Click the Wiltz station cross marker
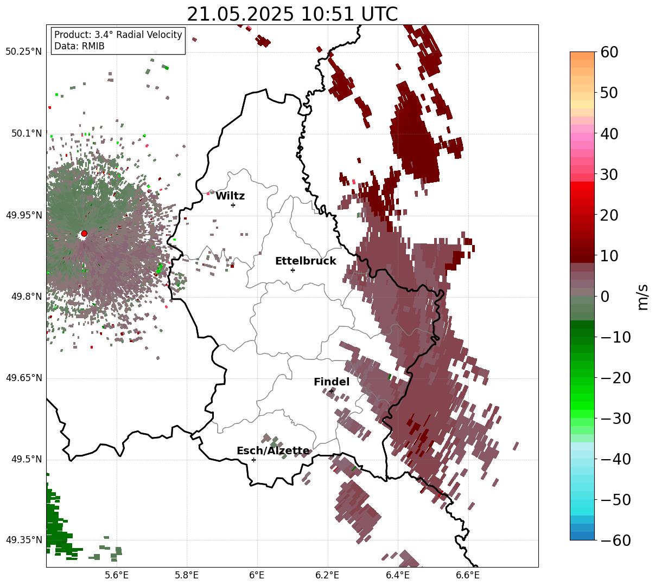The width and height of the screenshot is (655, 586). pyautogui.click(x=233, y=205)
